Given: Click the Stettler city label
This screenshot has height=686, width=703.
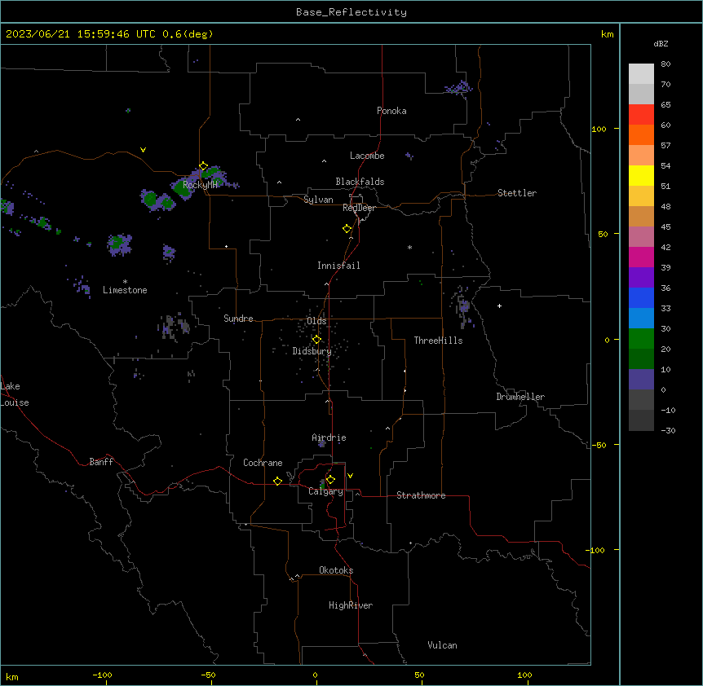Looking at the screenshot, I should coord(516,193).
